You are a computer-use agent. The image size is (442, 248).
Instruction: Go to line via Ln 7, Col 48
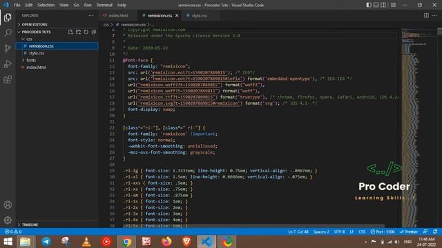[x=298, y=231]
